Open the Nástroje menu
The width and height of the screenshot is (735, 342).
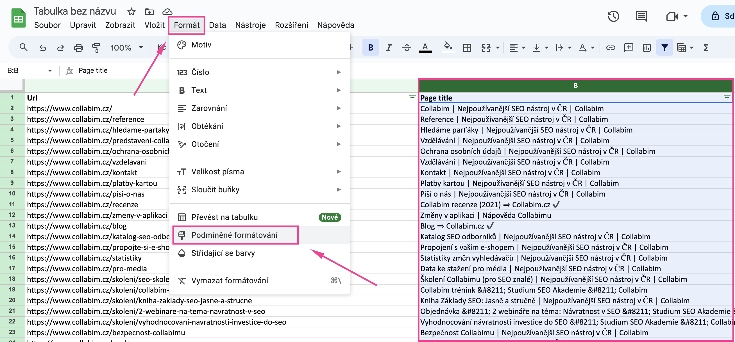[250, 25]
